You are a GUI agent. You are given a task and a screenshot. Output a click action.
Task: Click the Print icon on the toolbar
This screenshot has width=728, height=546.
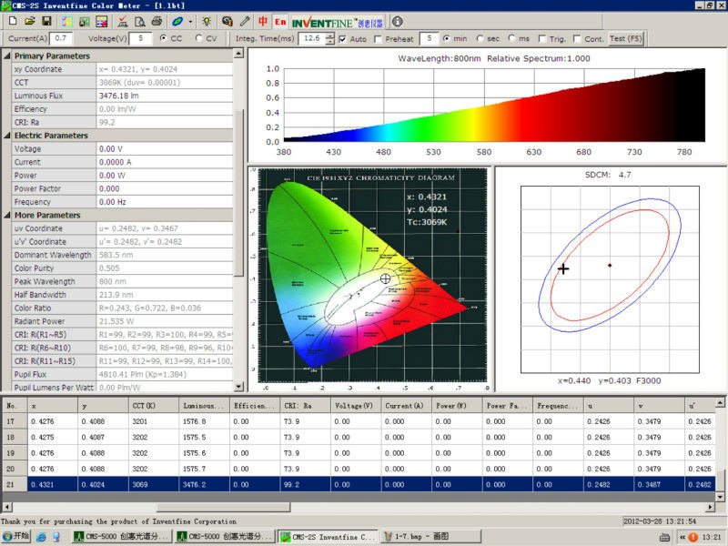(157, 21)
